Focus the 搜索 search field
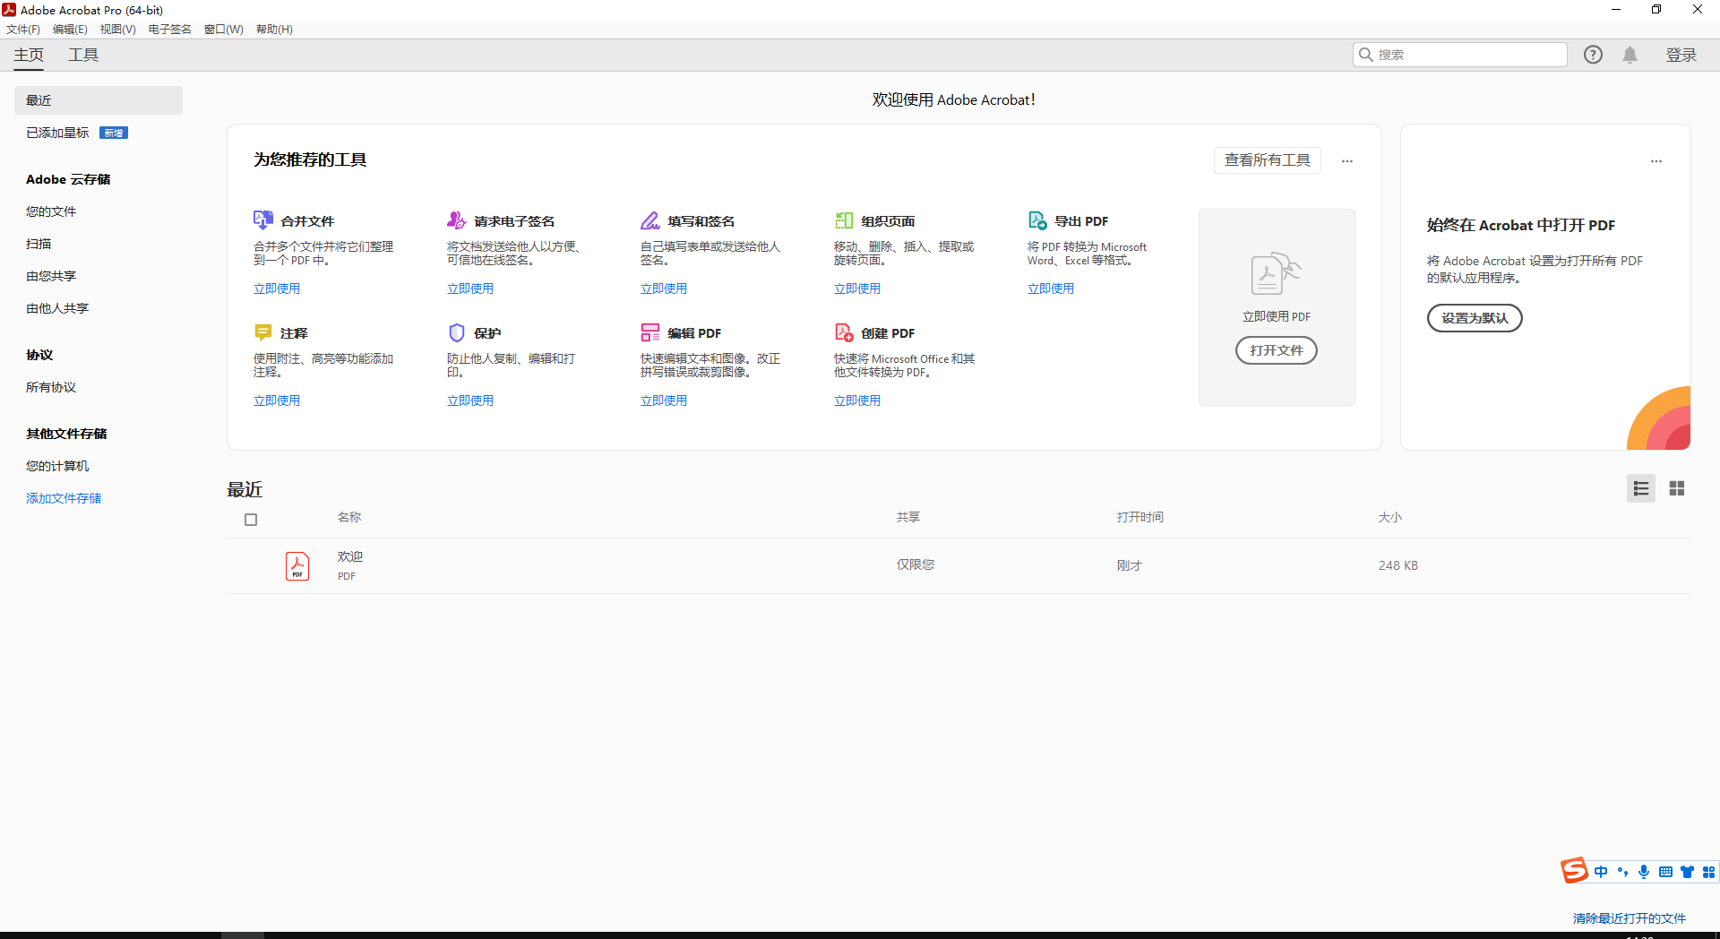This screenshot has height=939, width=1720. pyautogui.click(x=1459, y=55)
